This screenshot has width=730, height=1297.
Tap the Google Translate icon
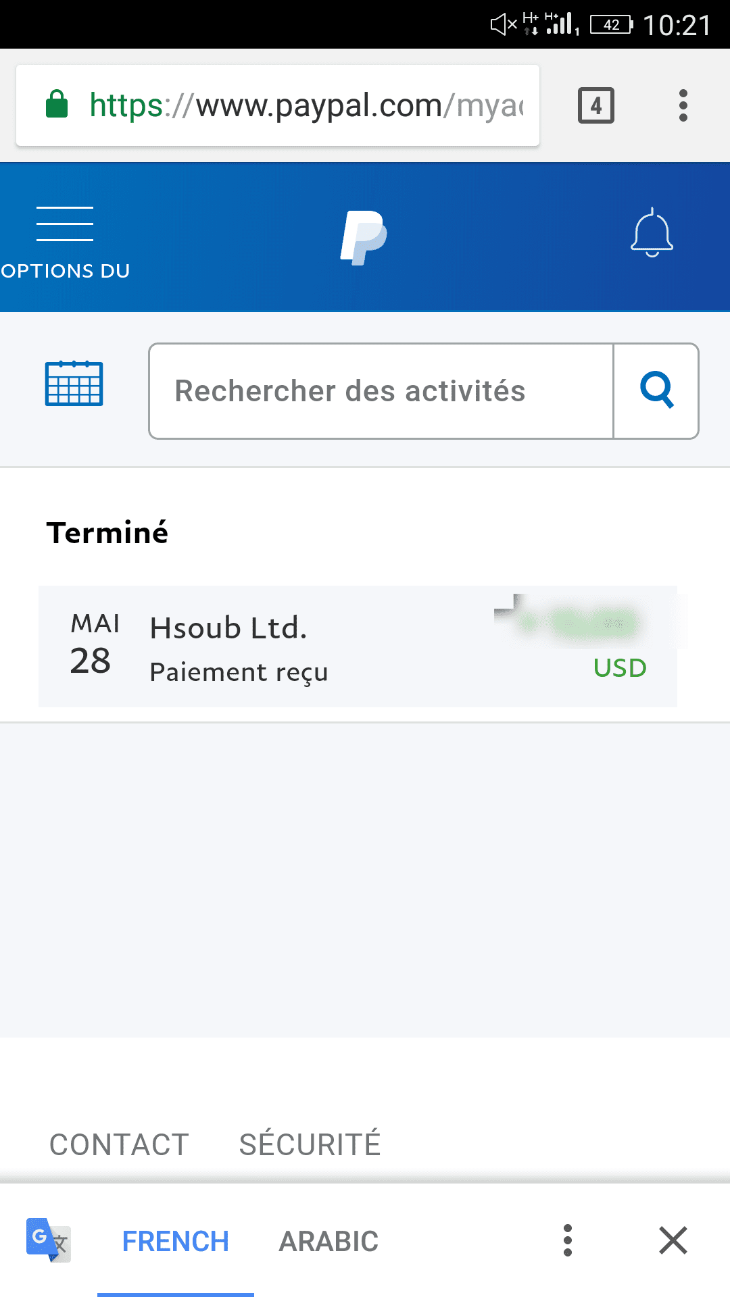coord(48,1240)
